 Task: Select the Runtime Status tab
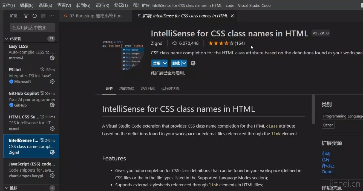tap(170, 89)
